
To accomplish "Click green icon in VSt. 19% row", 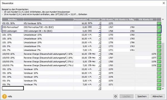I will tap(159, 77).
